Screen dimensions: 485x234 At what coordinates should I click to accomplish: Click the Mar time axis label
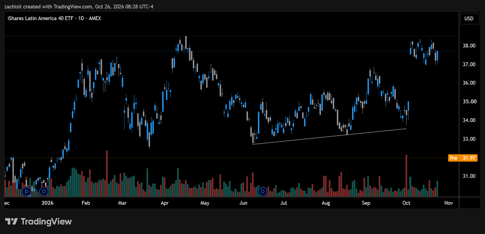coord(123,203)
